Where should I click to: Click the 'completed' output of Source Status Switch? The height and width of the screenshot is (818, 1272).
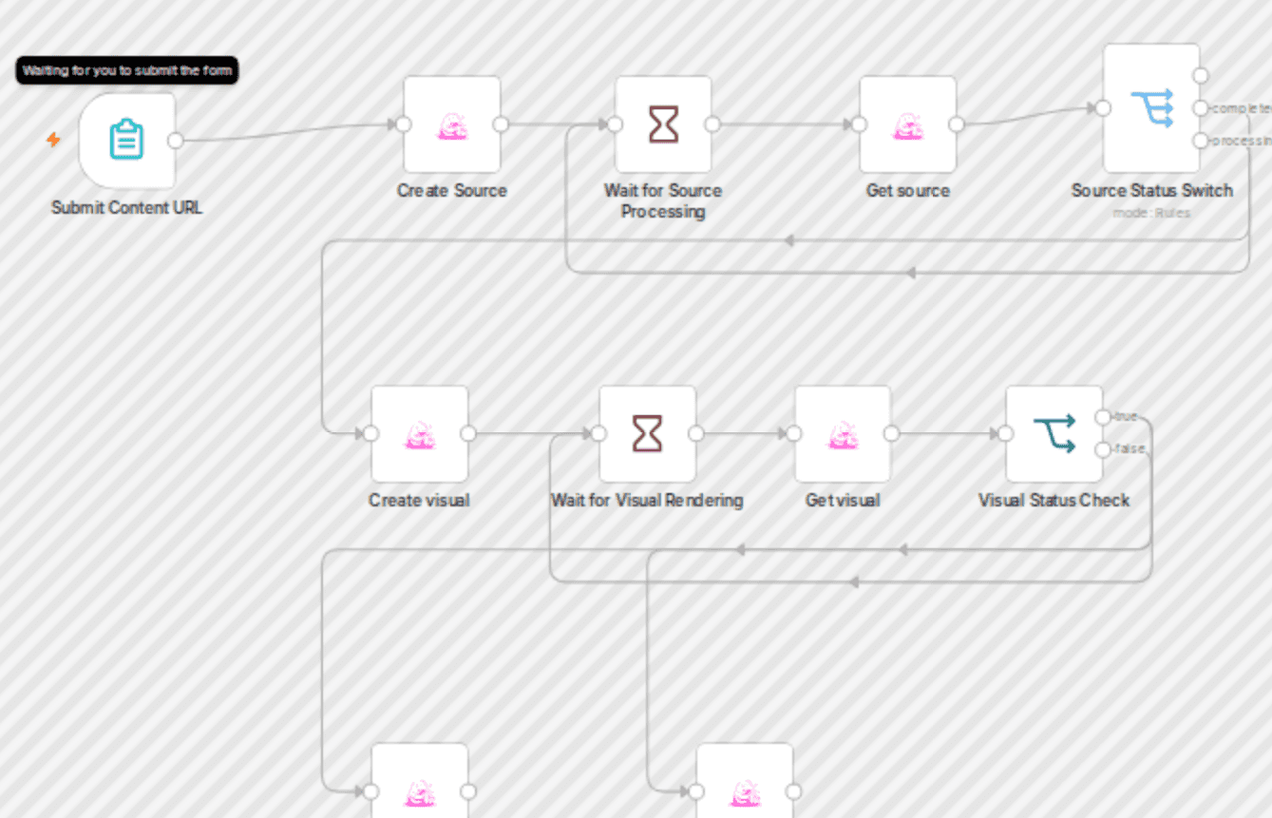1201,108
